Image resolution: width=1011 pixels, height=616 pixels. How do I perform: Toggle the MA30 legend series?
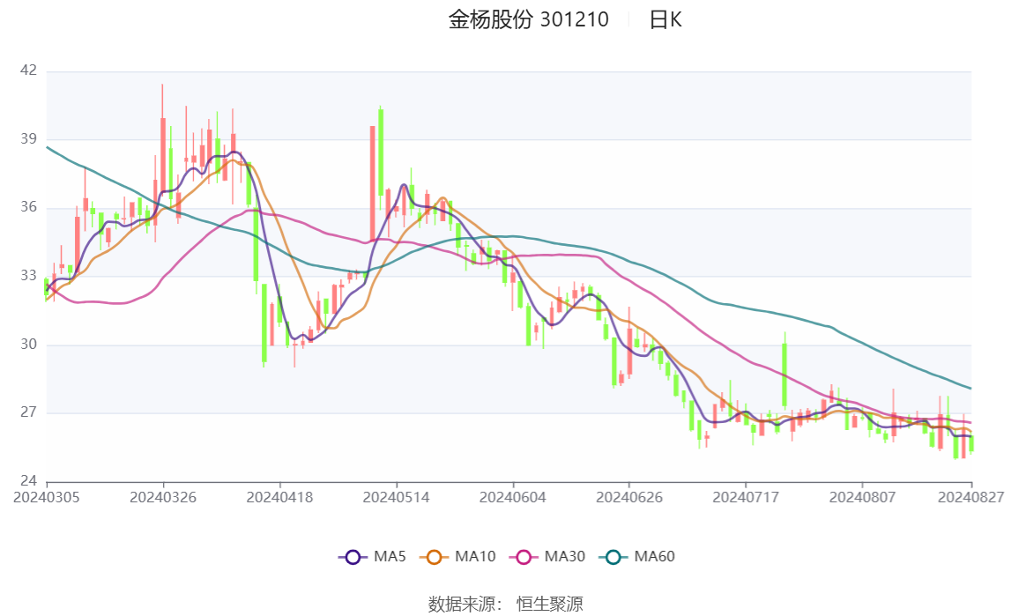546,557
